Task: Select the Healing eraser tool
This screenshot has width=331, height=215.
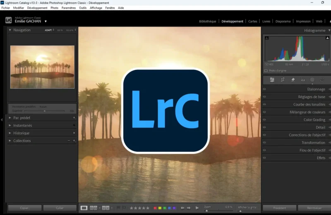Action: coord(293,80)
